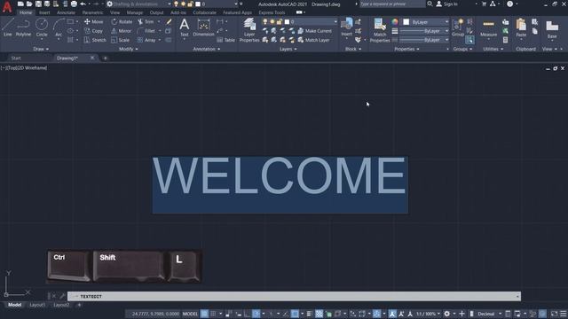Select the Line drawing tool
The width and height of the screenshot is (568, 319).
8,27
